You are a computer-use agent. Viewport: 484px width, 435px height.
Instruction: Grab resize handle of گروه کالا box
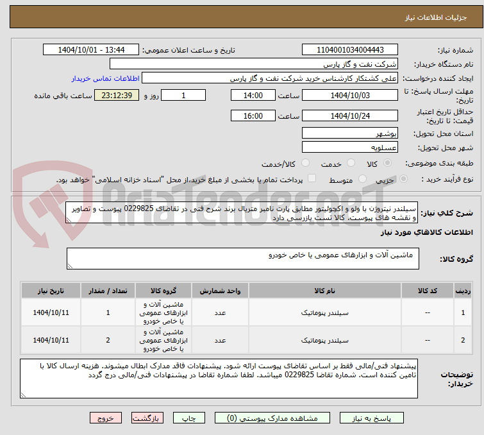[70, 266]
